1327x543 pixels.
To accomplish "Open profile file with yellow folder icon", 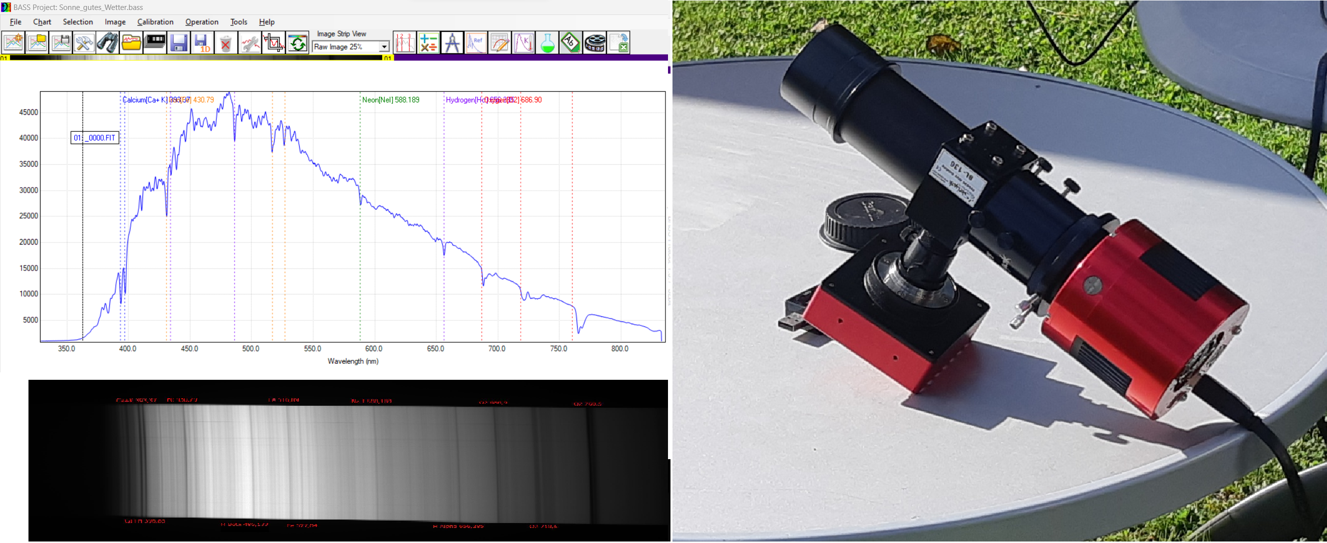I will pos(131,43).
